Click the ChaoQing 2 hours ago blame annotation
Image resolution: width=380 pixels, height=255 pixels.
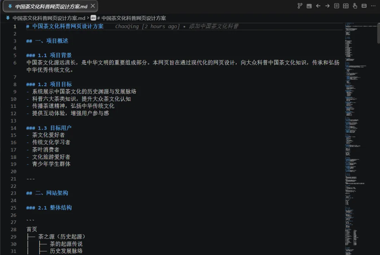pyautogui.click(x=177, y=26)
